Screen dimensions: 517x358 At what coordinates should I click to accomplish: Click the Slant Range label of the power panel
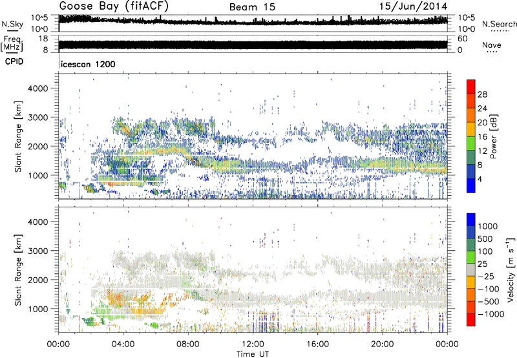coord(18,136)
